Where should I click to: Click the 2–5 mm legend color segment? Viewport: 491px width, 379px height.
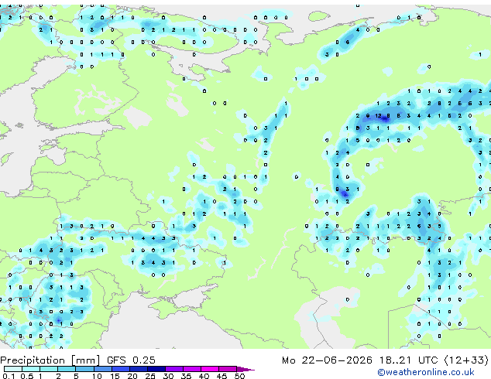click(67, 369)
